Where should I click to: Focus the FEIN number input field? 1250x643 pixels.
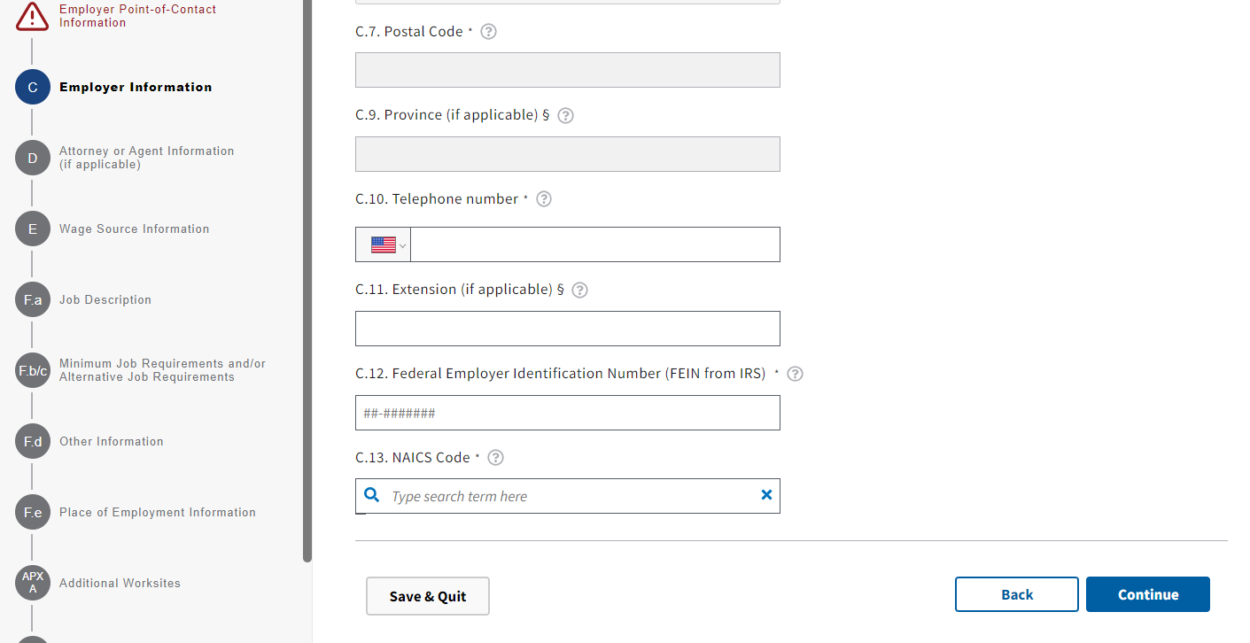[567, 413]
